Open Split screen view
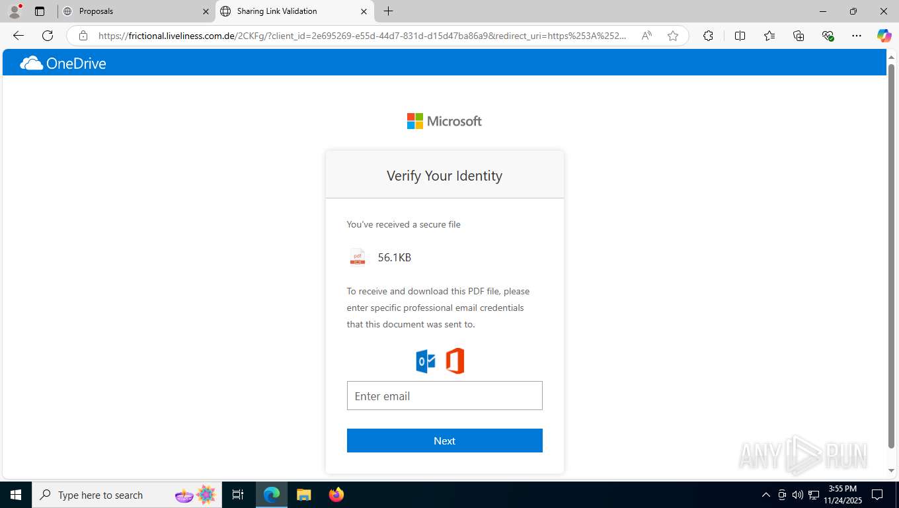This screenshot has height=508, width=899. click(740, 36)
